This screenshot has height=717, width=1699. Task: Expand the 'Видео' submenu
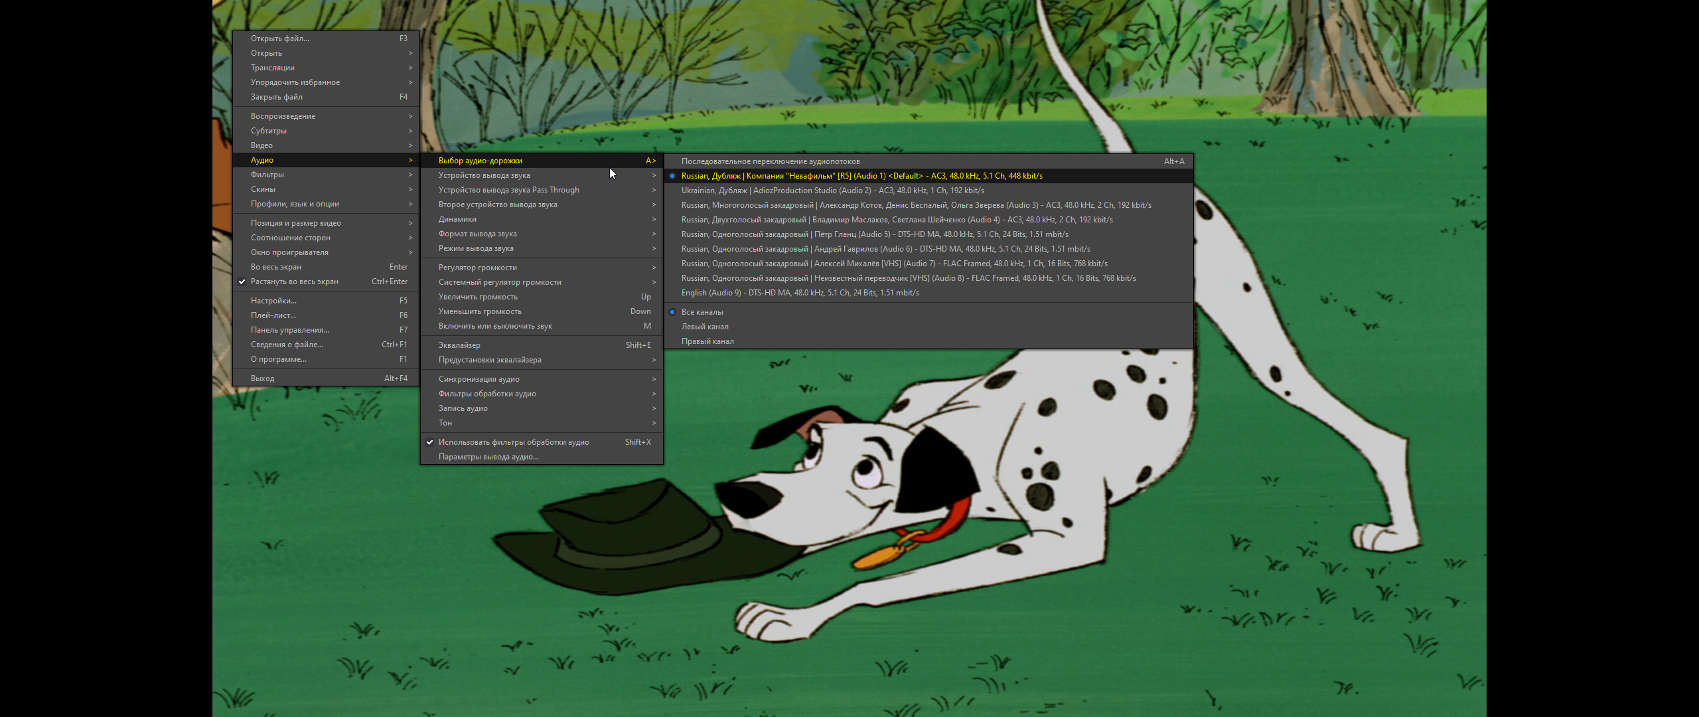click(x=326, y=145)
